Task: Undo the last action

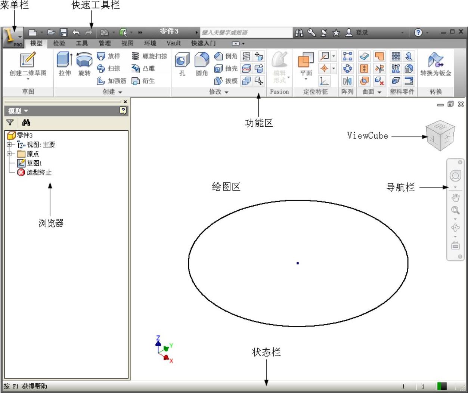Action: tap(76, 33)
